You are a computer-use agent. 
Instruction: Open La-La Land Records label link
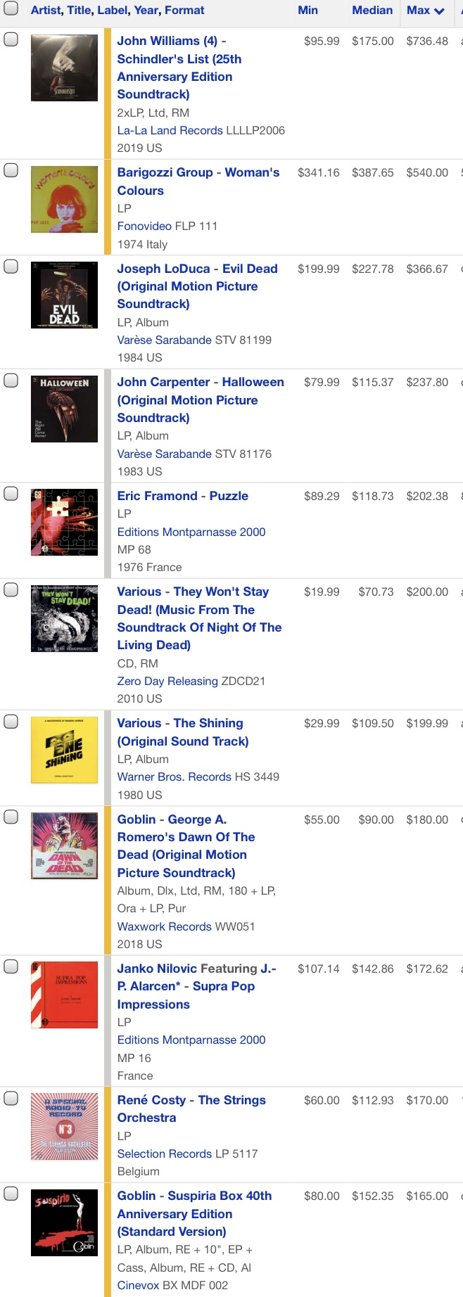(170, 130)
